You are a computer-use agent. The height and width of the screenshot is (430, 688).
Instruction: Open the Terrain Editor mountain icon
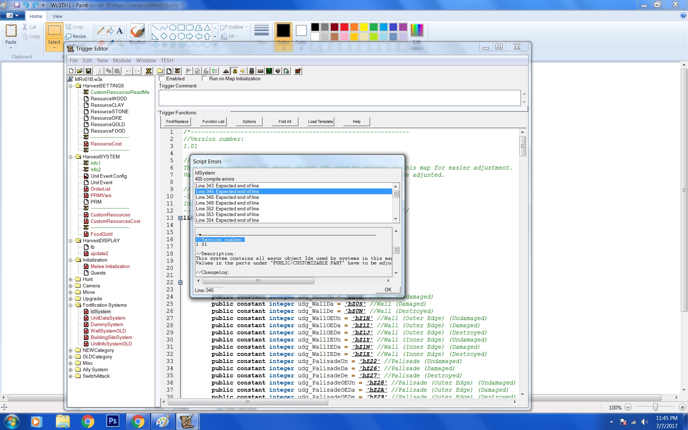coord(226,71)
